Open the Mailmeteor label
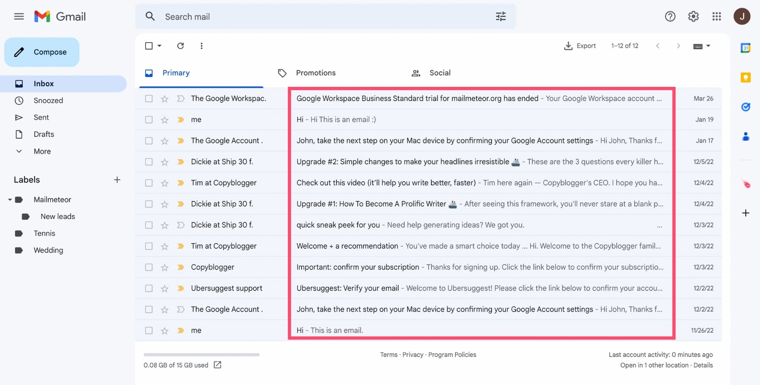The image size is (760, 385). (52, 199)
